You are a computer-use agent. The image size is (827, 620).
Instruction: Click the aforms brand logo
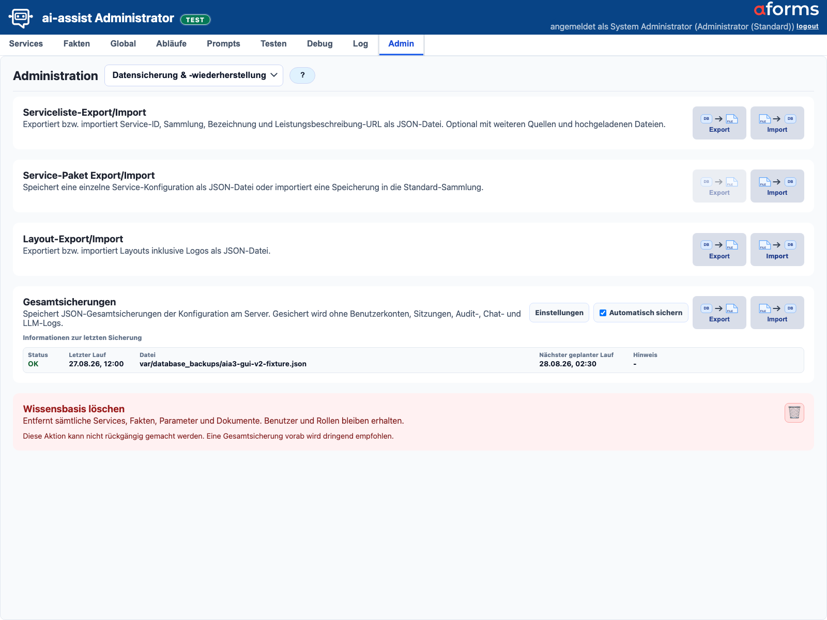tap(786, 9)
